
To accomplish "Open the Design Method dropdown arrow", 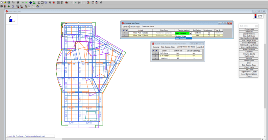I will pyautogui.click(x=190, y=33).
